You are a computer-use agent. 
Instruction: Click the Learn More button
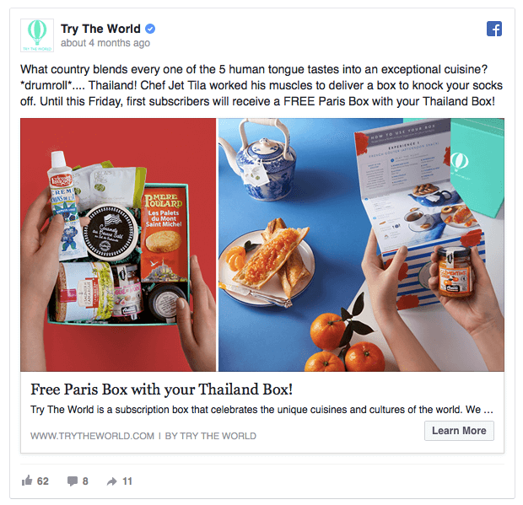coord(459,431)
